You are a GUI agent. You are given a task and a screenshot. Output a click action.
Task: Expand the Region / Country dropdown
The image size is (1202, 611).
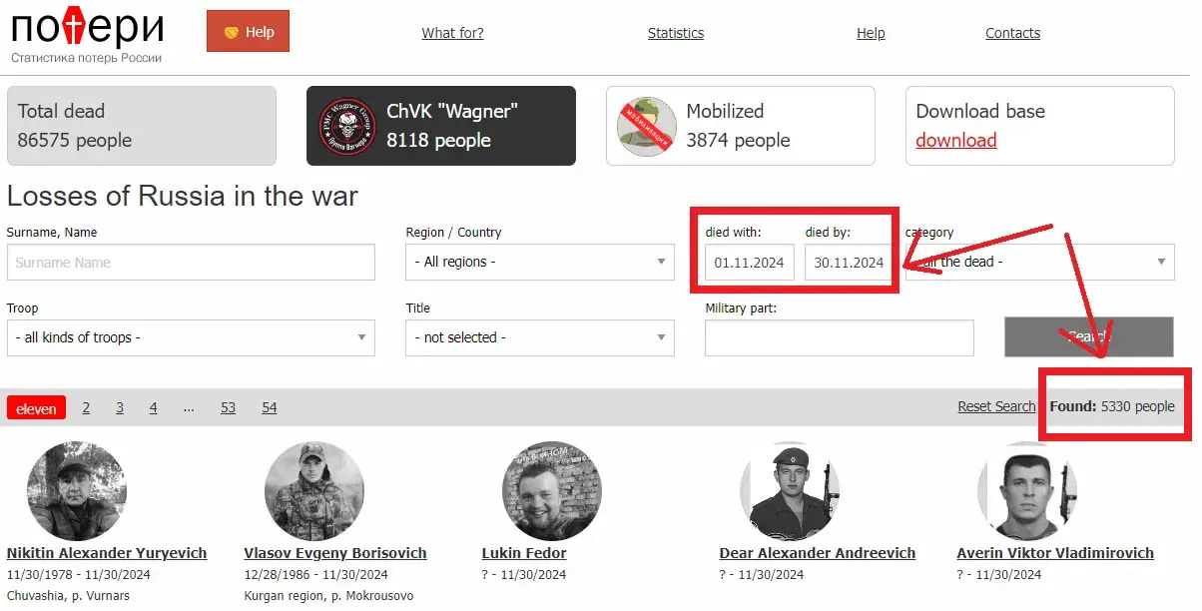(540, 262)
